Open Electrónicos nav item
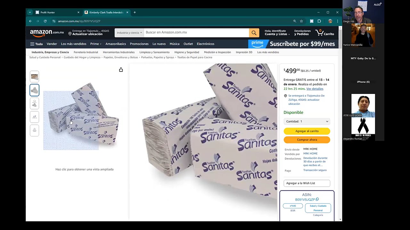Viewport: 410px width, 230px height. pyautogui.click(x=205, y=44)
